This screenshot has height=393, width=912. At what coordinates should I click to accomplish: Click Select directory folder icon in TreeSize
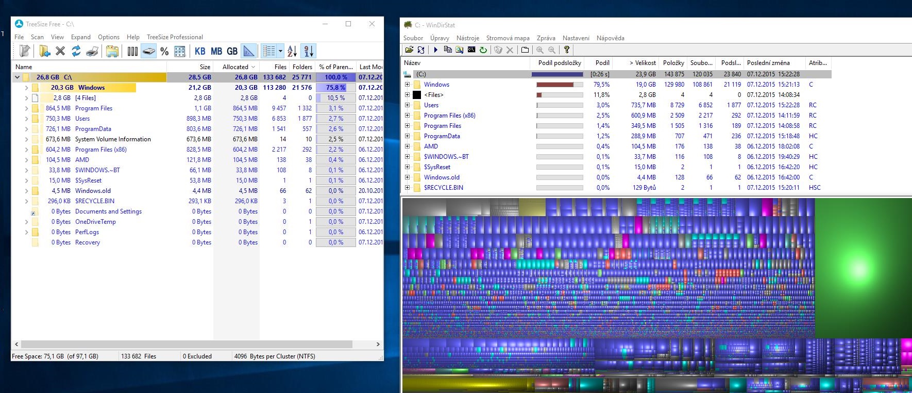coord(45,51)
